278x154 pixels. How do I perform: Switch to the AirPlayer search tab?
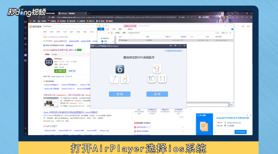[72, 14]
